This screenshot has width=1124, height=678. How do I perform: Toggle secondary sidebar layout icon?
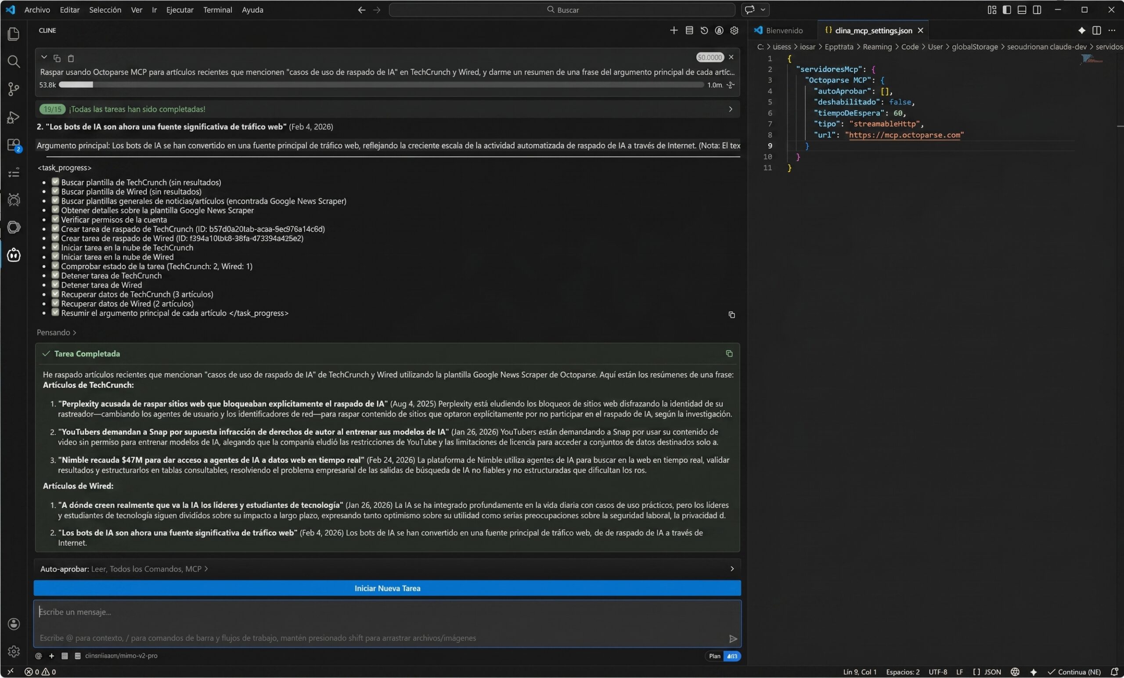coord(1037,10)
